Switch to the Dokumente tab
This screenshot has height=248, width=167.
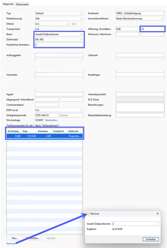22,4
